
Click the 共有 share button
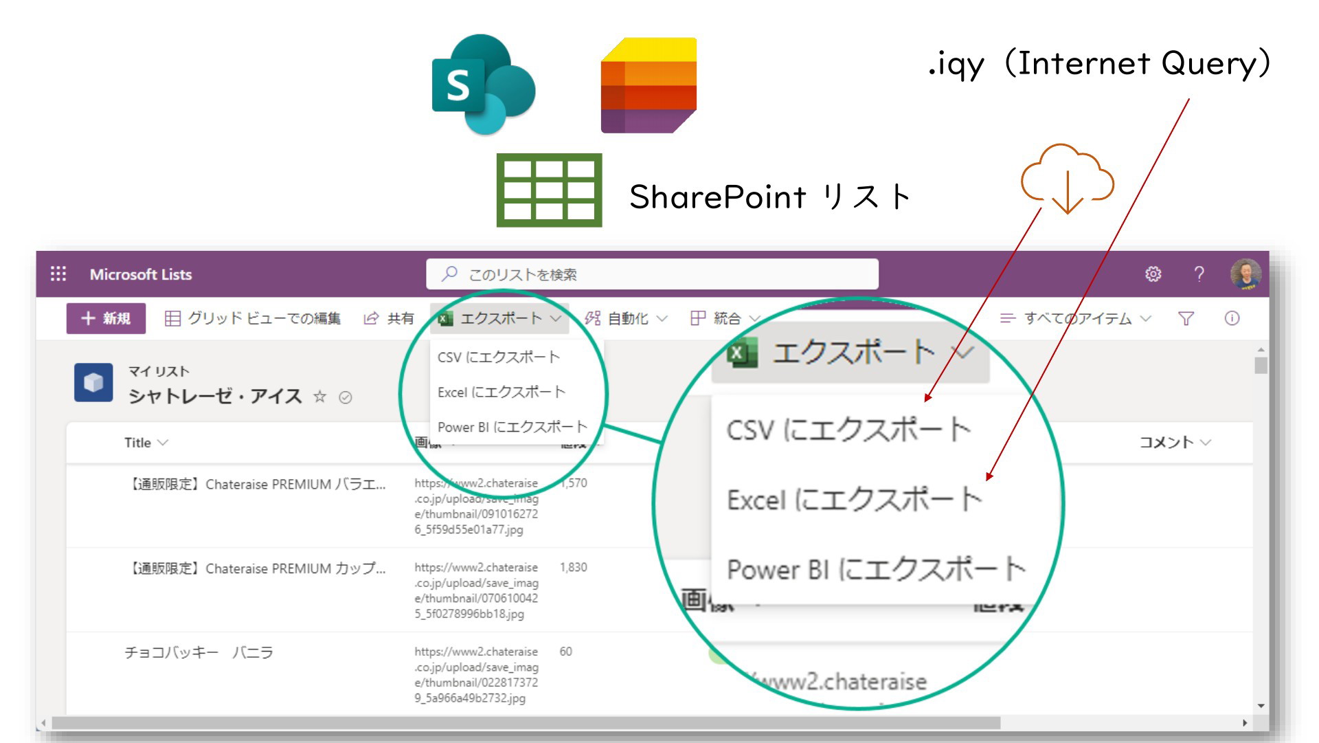tap(389, 318)
